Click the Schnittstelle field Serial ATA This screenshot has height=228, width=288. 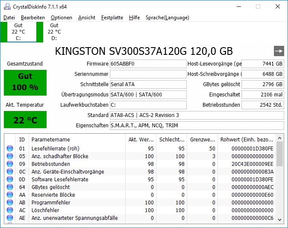tap(148, 84)
